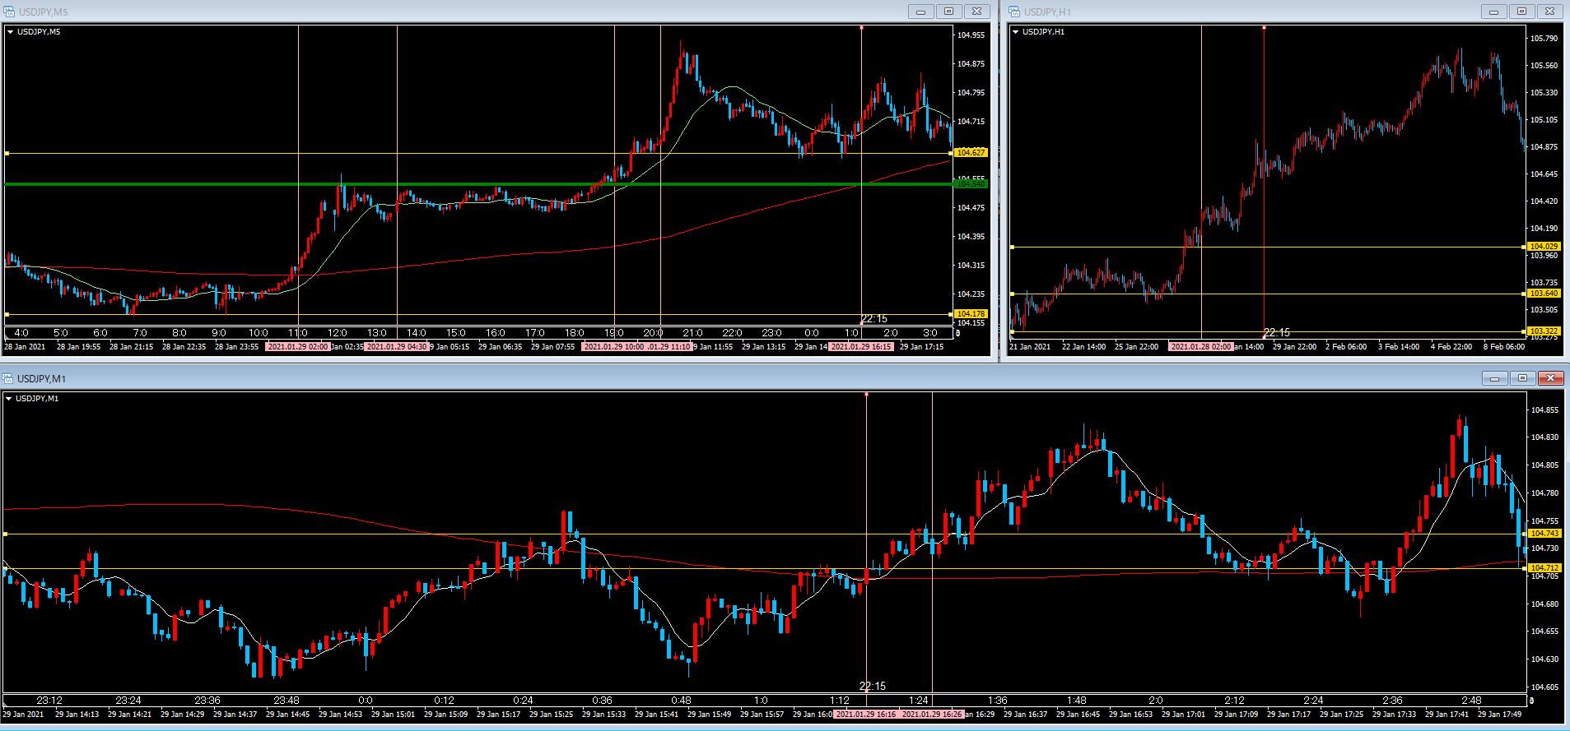The image size is (1570, 731).
Task: Click the 104.743 price label on M1 chart
Action: click(x=1544, y=534)
